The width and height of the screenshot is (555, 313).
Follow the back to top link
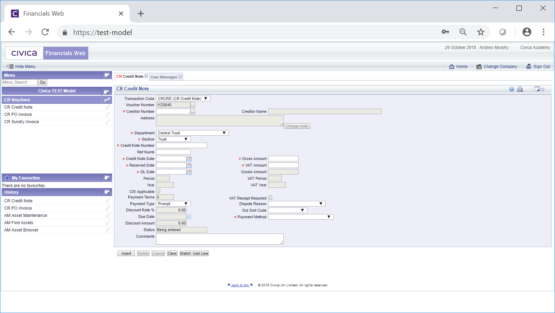coord(240,285)
